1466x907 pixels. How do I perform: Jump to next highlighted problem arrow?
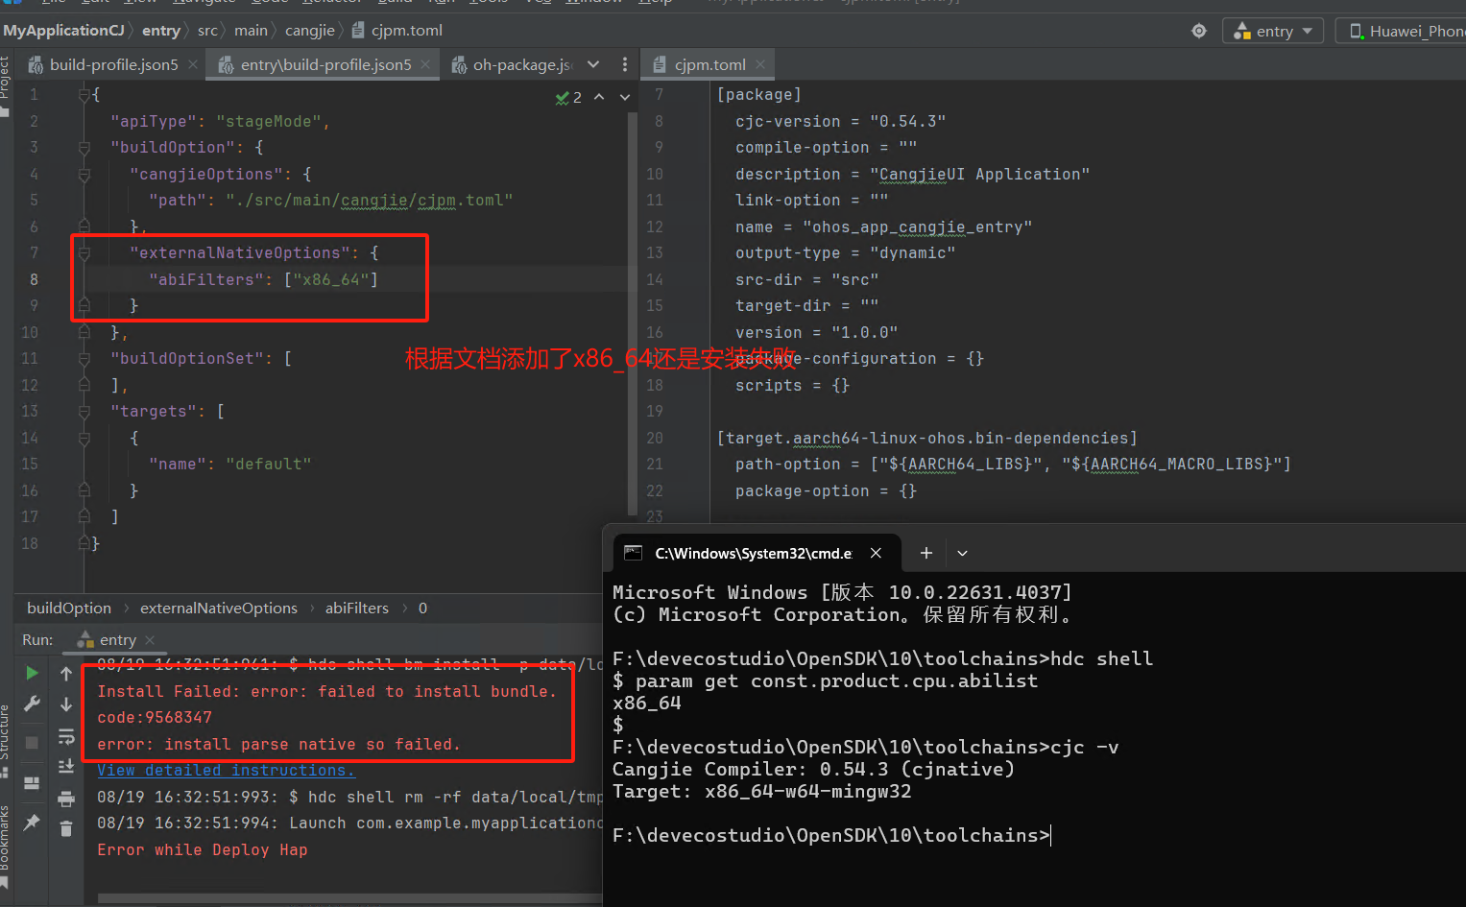(625, 97)
